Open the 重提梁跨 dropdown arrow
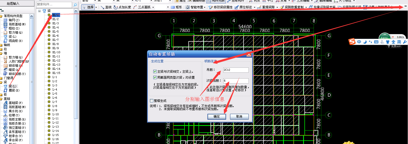This screenshot has height=144, width=408. click(277, 7)
